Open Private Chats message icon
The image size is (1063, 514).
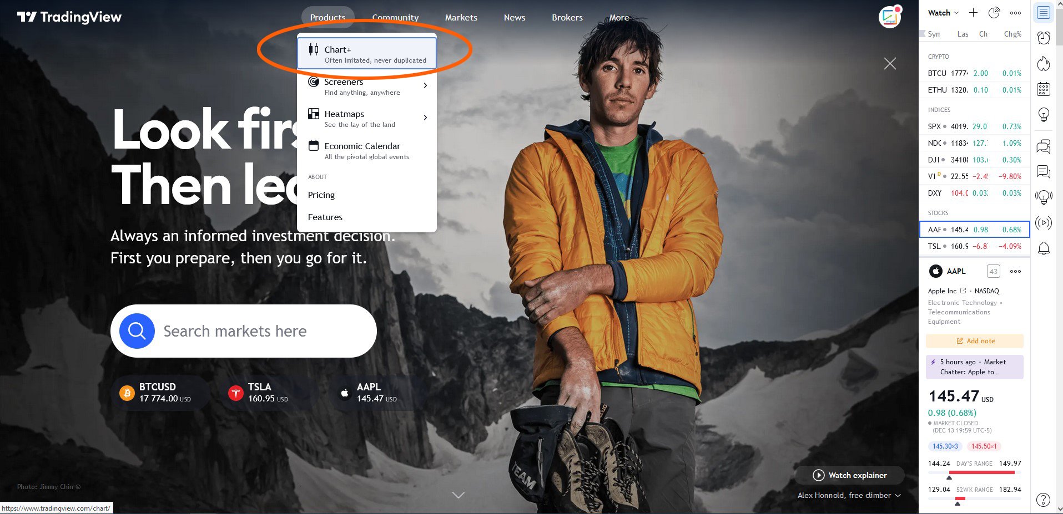1044,172
